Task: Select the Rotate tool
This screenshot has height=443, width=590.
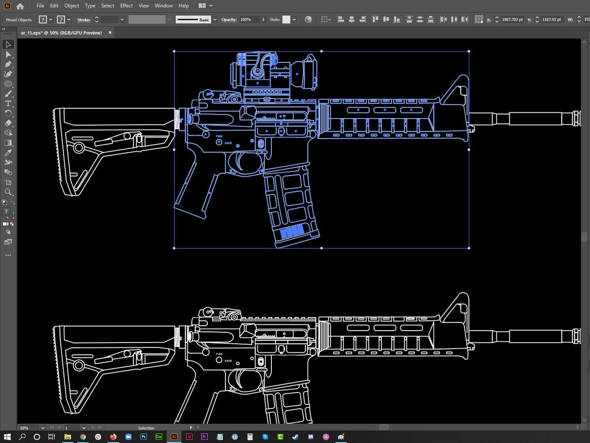Action: click(x=8, y=113)
